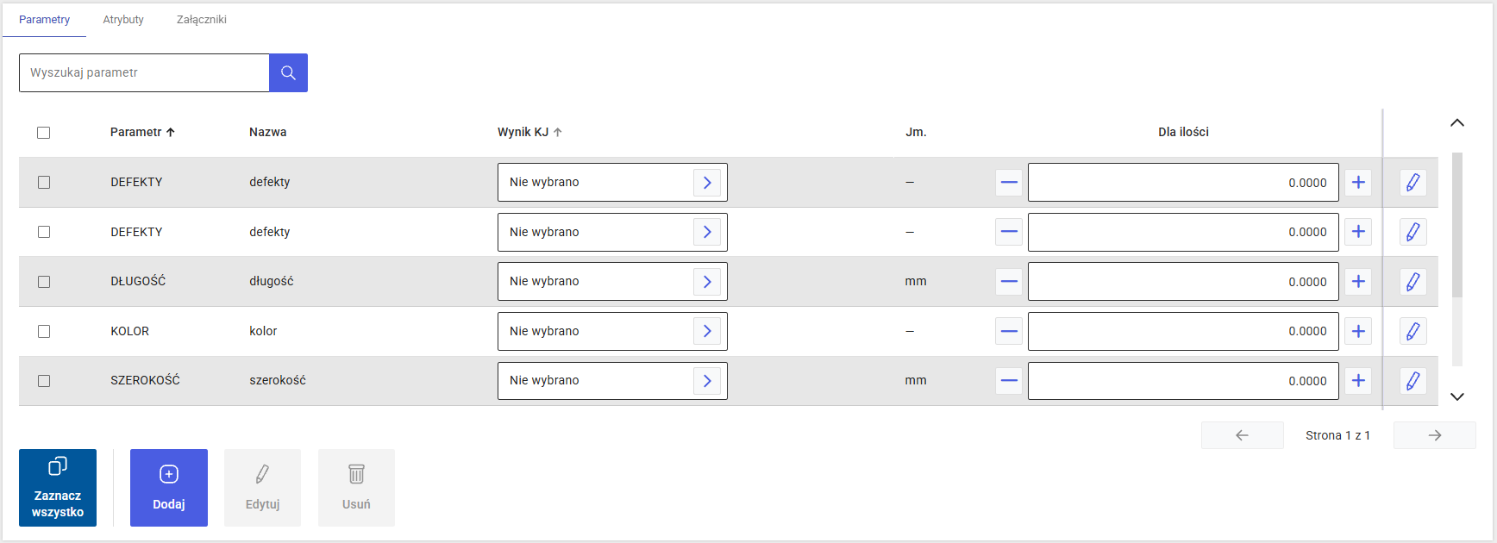Tick the checkbox for KOLOR row
Viewport: 1497px width, 543px height.
pyautogui.click(x=44, y=332)
